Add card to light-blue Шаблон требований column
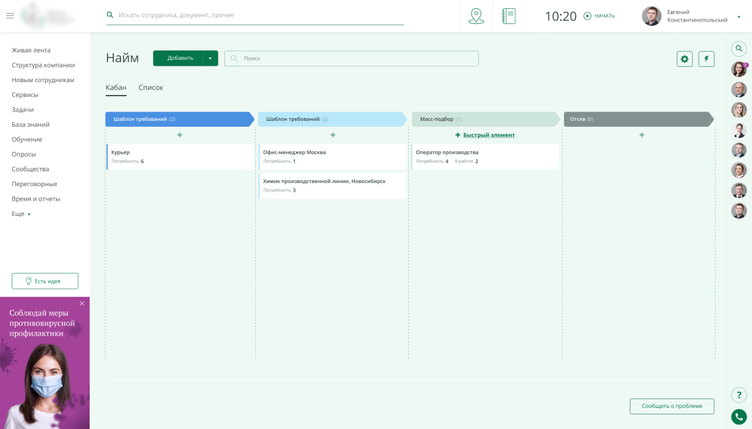The height and width of the screenshot is (429, 752). 333,135
